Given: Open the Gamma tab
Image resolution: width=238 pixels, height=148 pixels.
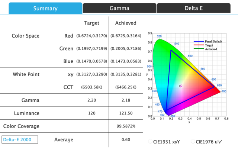Looking at the screenshot, I should 119,8.
